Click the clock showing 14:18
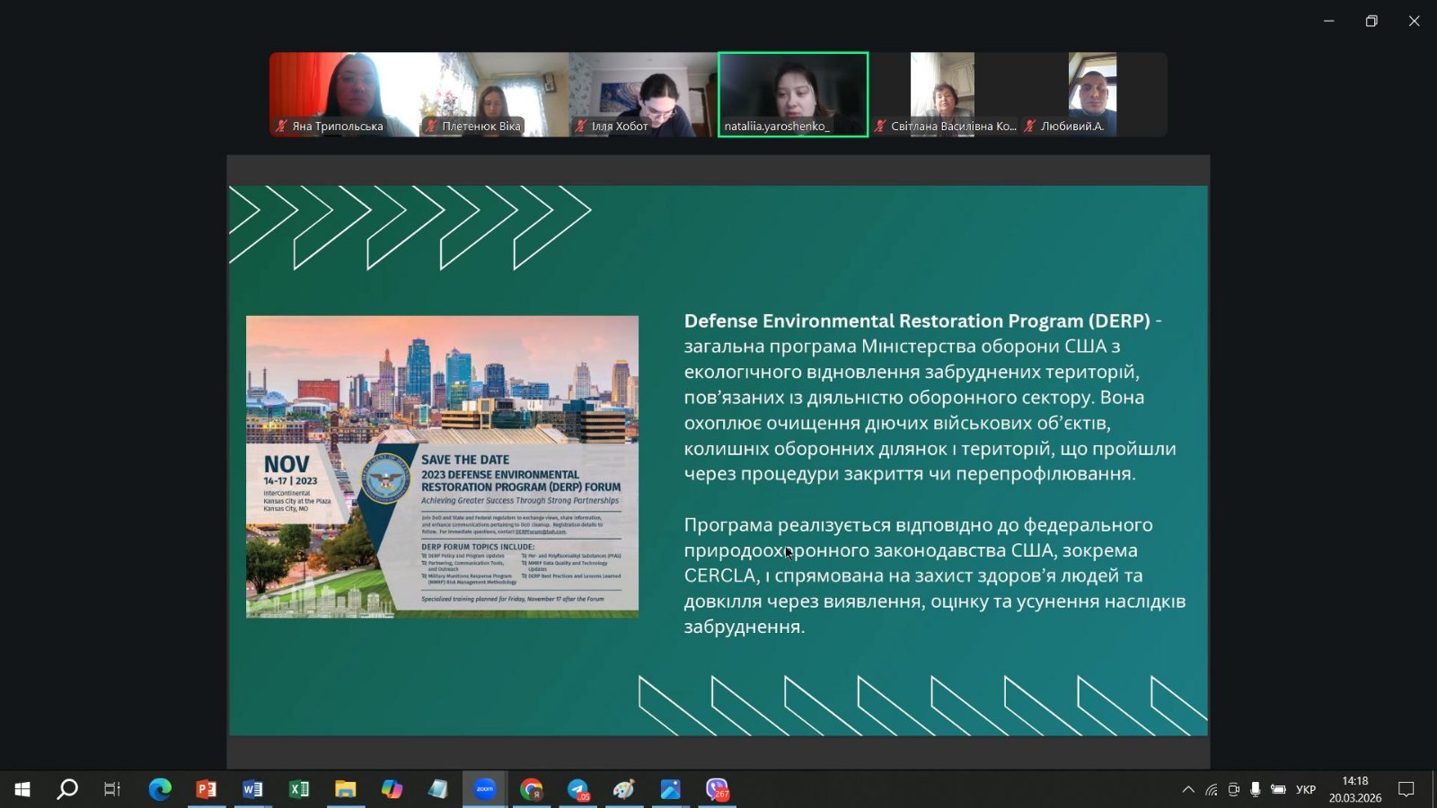Image resolution: width=1437 pixels, height=808 pixels. click(1355, 789)
